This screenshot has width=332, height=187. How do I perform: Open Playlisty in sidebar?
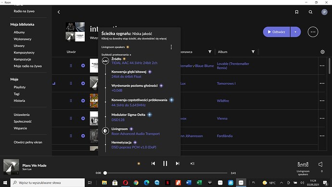click(20, 87)
